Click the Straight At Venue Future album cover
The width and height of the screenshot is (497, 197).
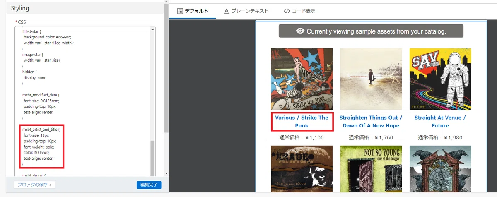point(440,79)
